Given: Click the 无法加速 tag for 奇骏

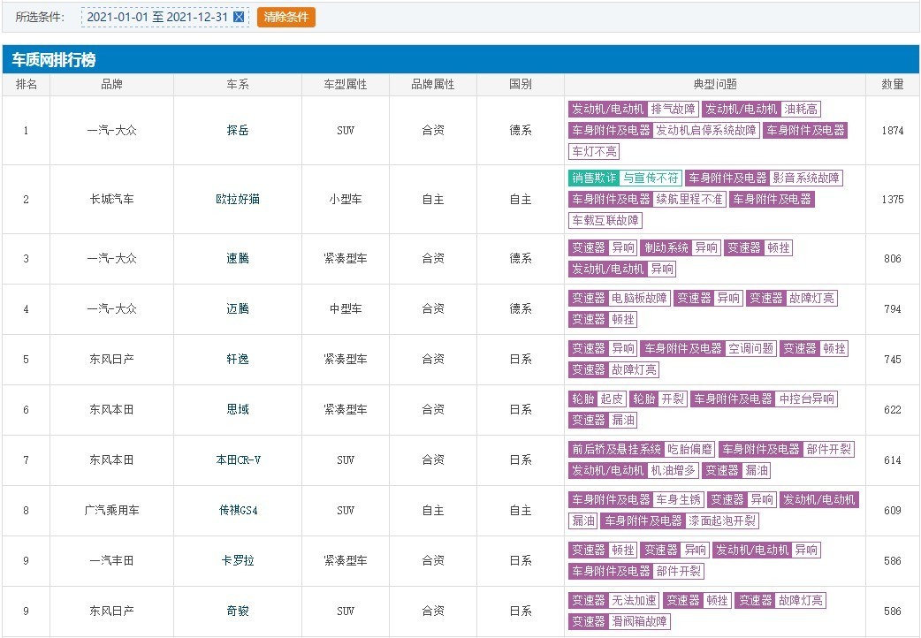Looking at the screenshot, I should 634,600.
